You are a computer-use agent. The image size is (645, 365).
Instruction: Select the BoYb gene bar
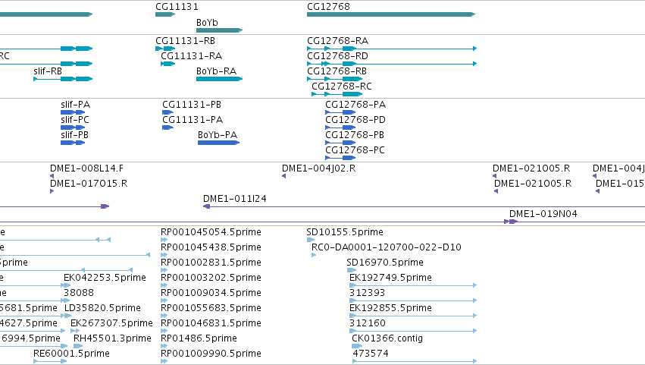[219, 30]
